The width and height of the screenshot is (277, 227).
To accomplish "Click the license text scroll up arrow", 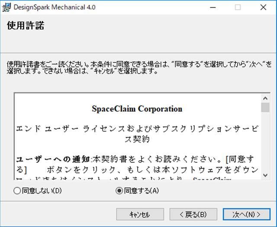I will pos(265,98).
